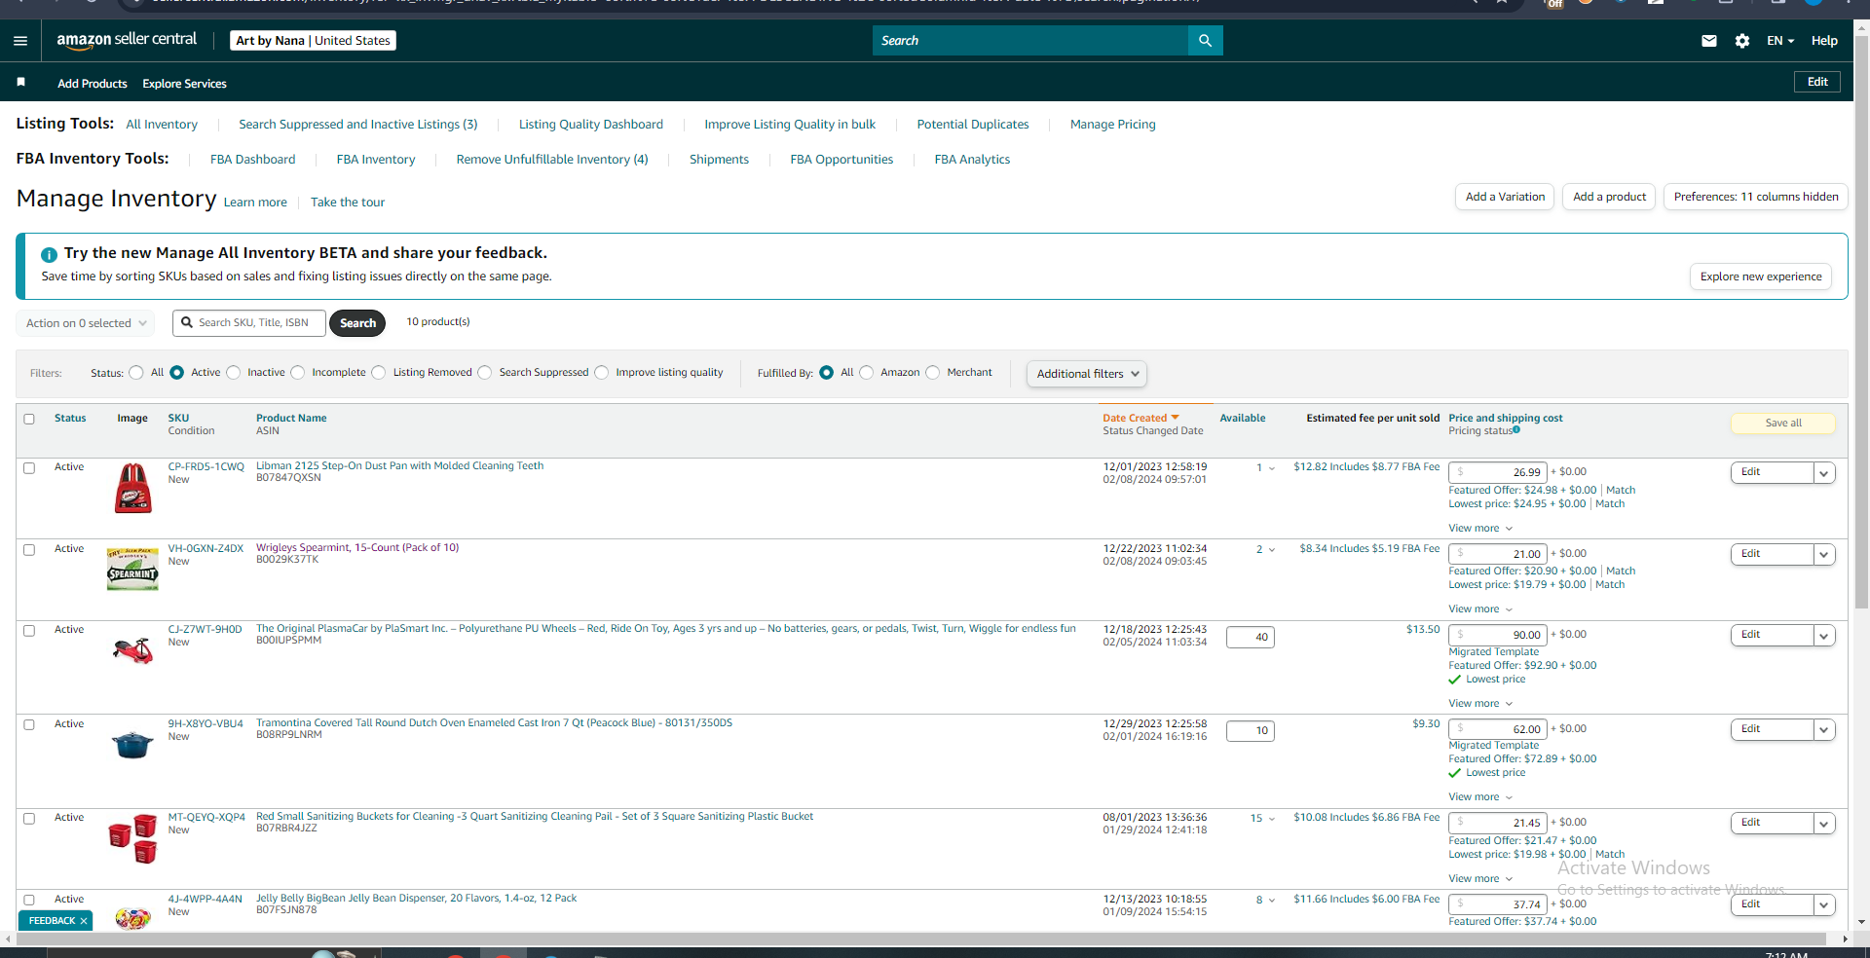Open the Action on 0 selected dropdown
The image size is (1870, 958).
coord(86,323)
